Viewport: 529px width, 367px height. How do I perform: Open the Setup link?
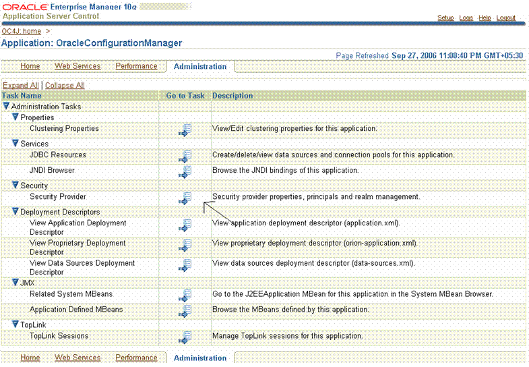445,18
